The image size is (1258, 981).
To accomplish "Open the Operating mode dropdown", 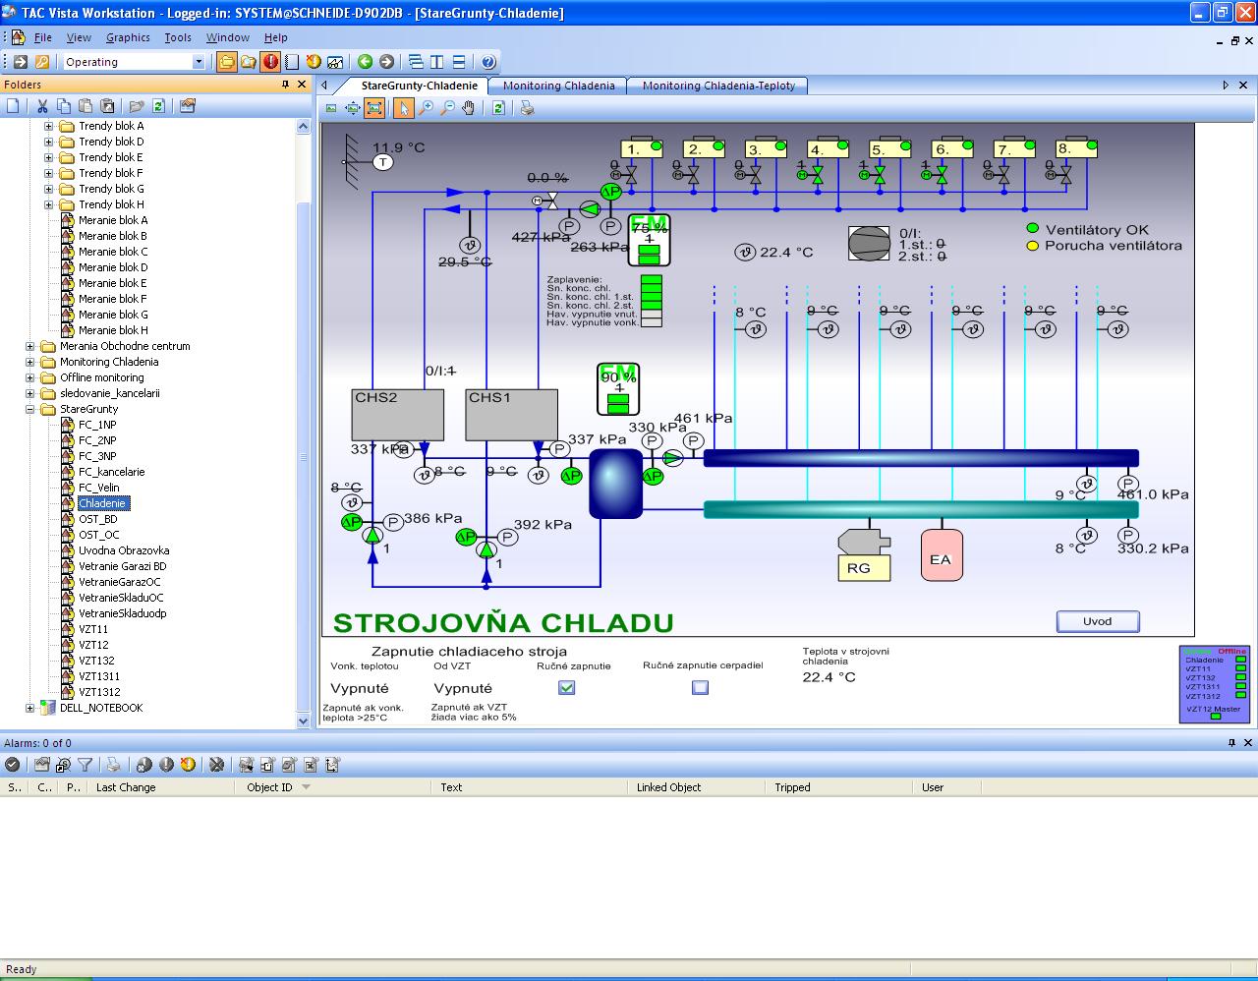I will [199, 62].
